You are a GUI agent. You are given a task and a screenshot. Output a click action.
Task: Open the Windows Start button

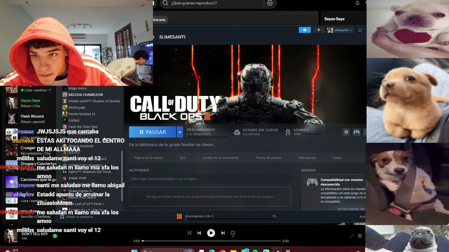pyautogui.click(x=134, y=251)
